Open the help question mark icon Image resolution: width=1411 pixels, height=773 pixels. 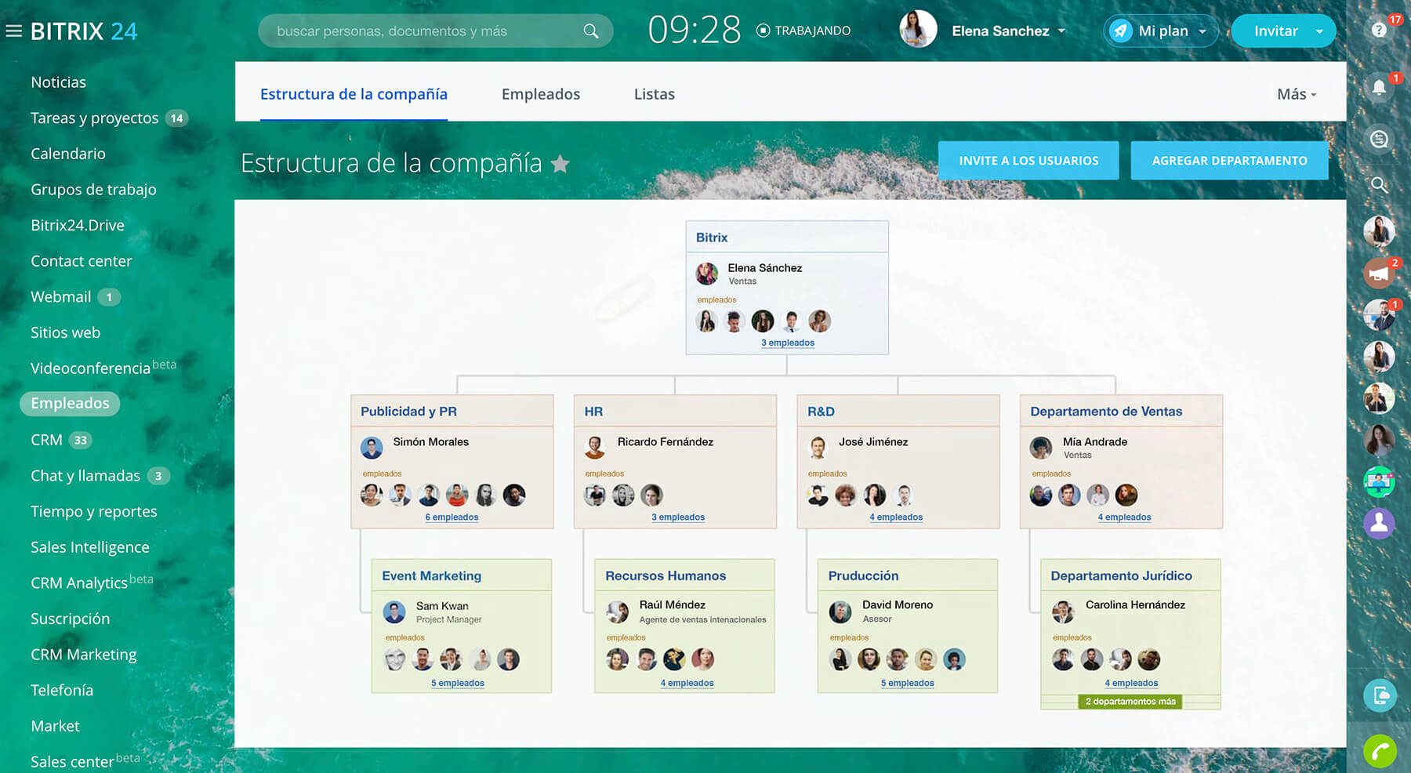pos(1379,30)
